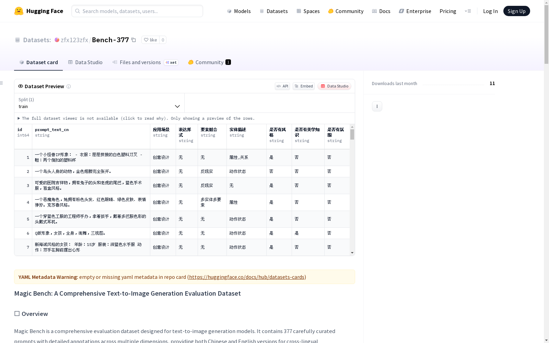The width and height of the screenshot is (549, 343).
Task: Open Spaces in the top navigation
Action: [308, 11]
